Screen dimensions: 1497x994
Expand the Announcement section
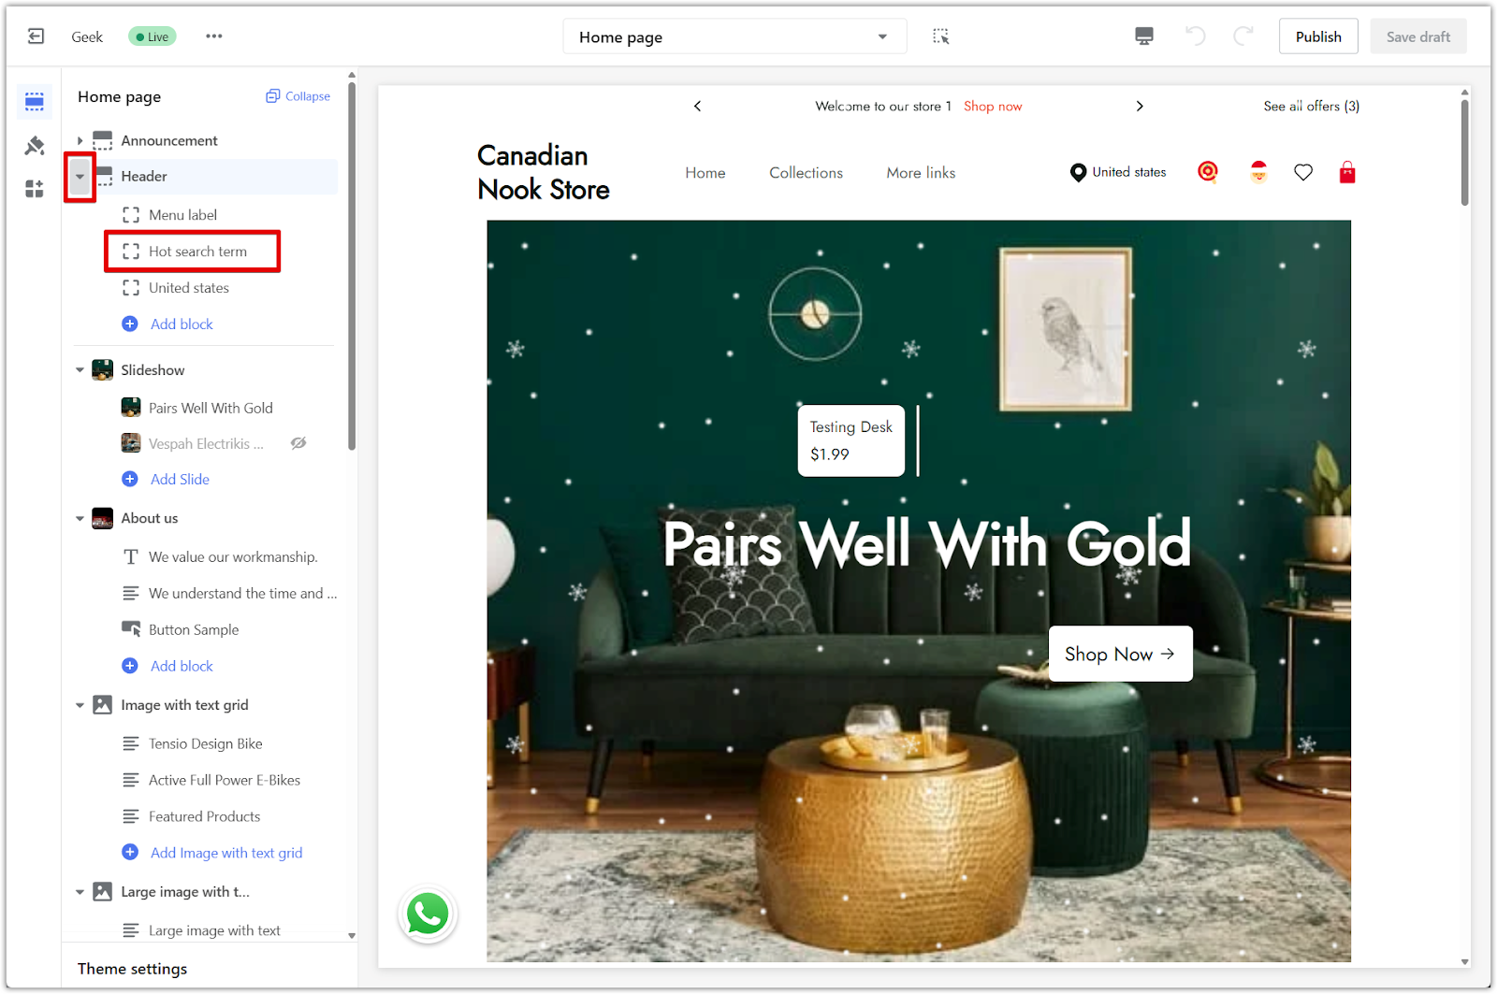[80, 141]
